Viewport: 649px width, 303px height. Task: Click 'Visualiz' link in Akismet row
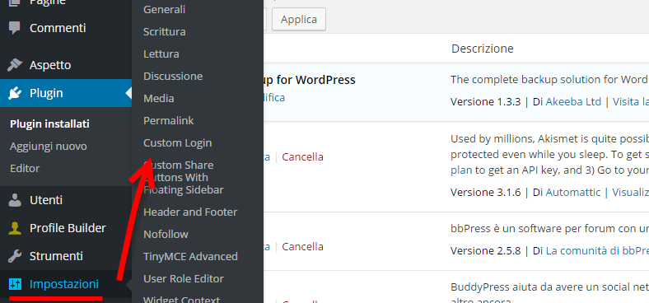630,193
